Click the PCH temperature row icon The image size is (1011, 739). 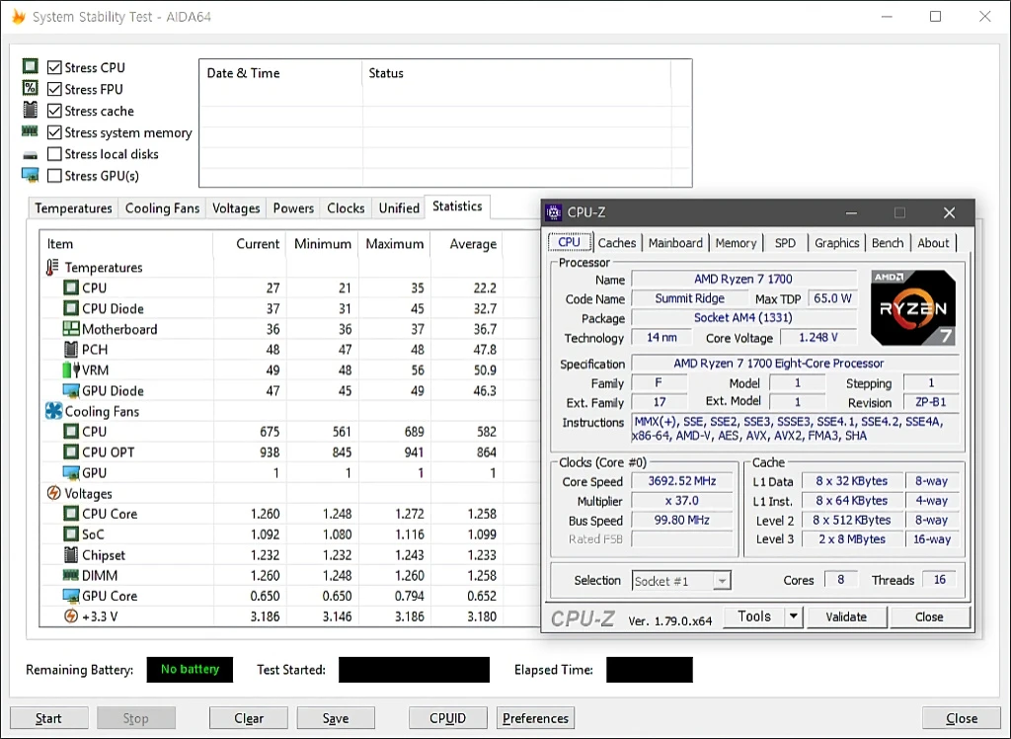71,349
